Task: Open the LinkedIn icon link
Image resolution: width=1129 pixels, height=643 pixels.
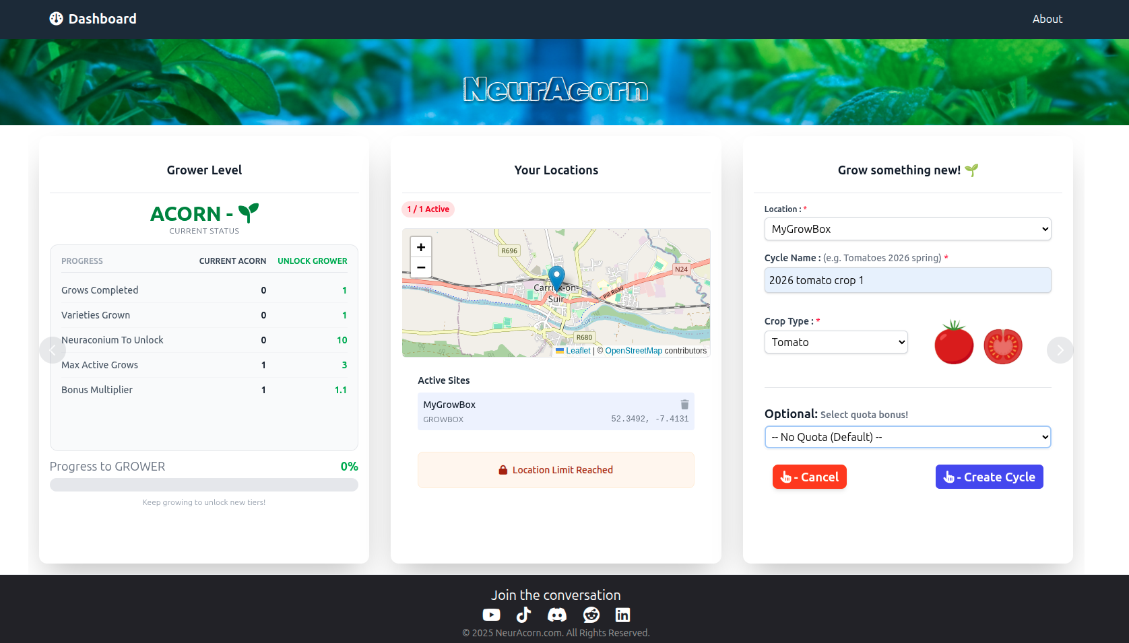Action: coord(622,615)
